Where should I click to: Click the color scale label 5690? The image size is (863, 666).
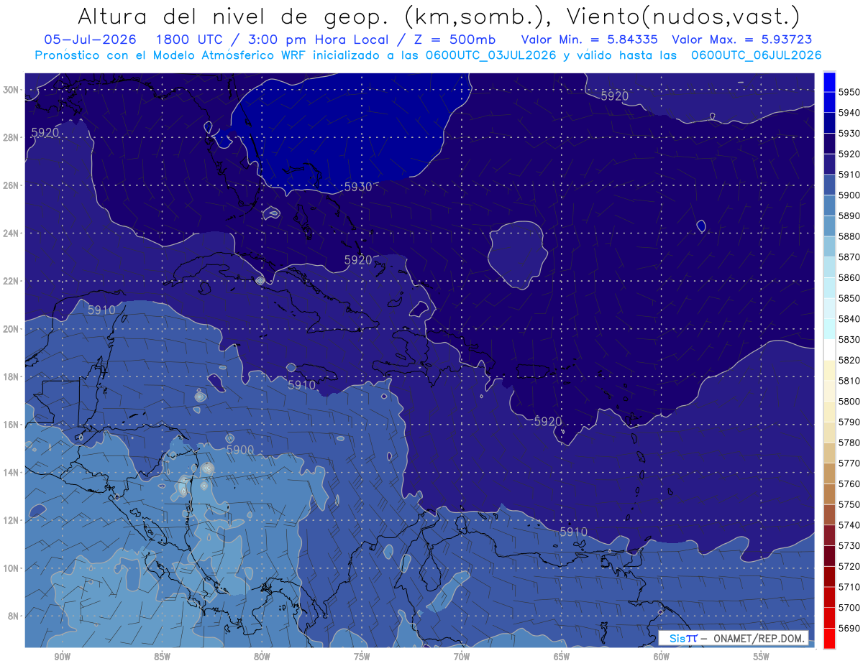coord(849,628)
